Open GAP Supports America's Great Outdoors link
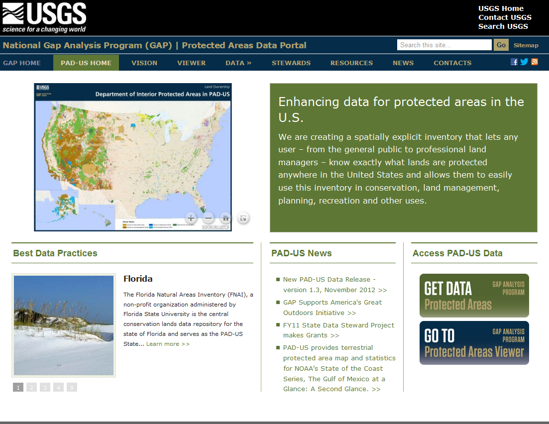 [332, 308]
